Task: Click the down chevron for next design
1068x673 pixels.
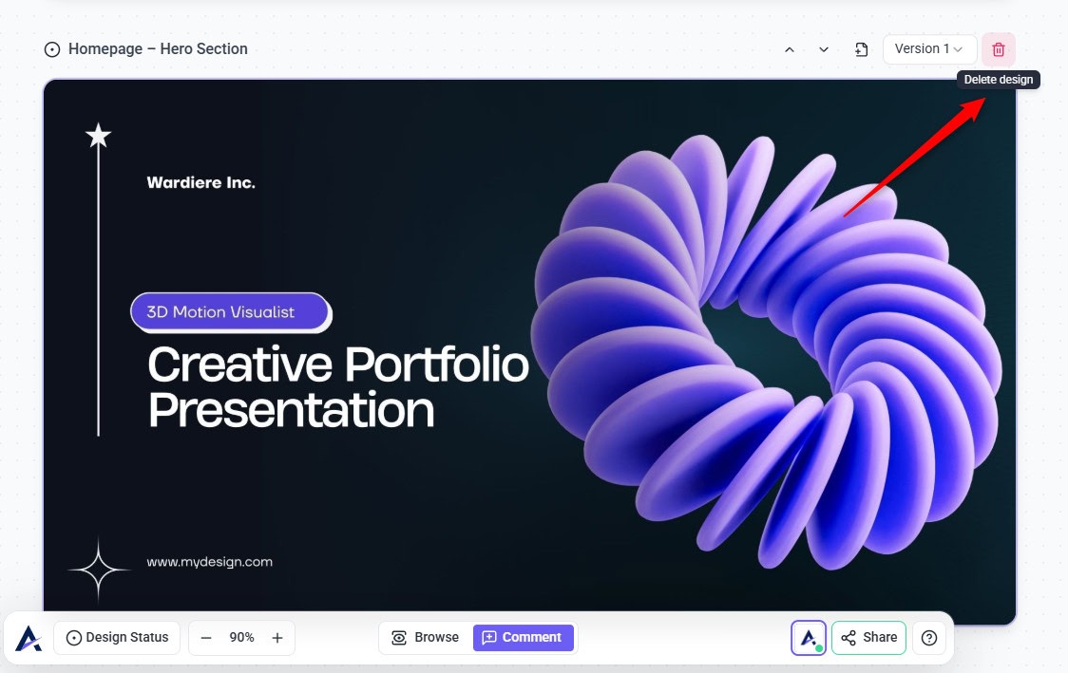Action: tap(824, 49)
